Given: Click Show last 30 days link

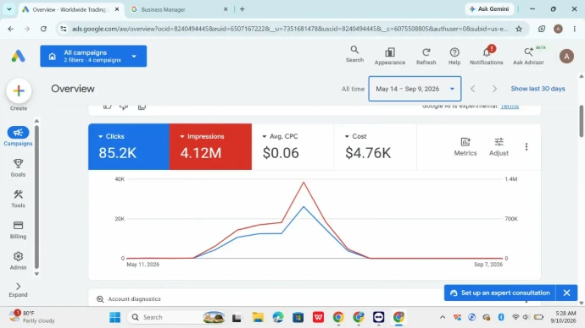Looking at the screenshot, I should tap(538, 89).
